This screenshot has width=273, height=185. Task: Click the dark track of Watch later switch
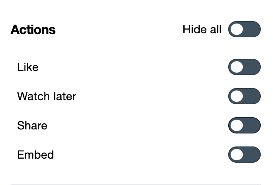pyautogui.click(x=252, y=96)
